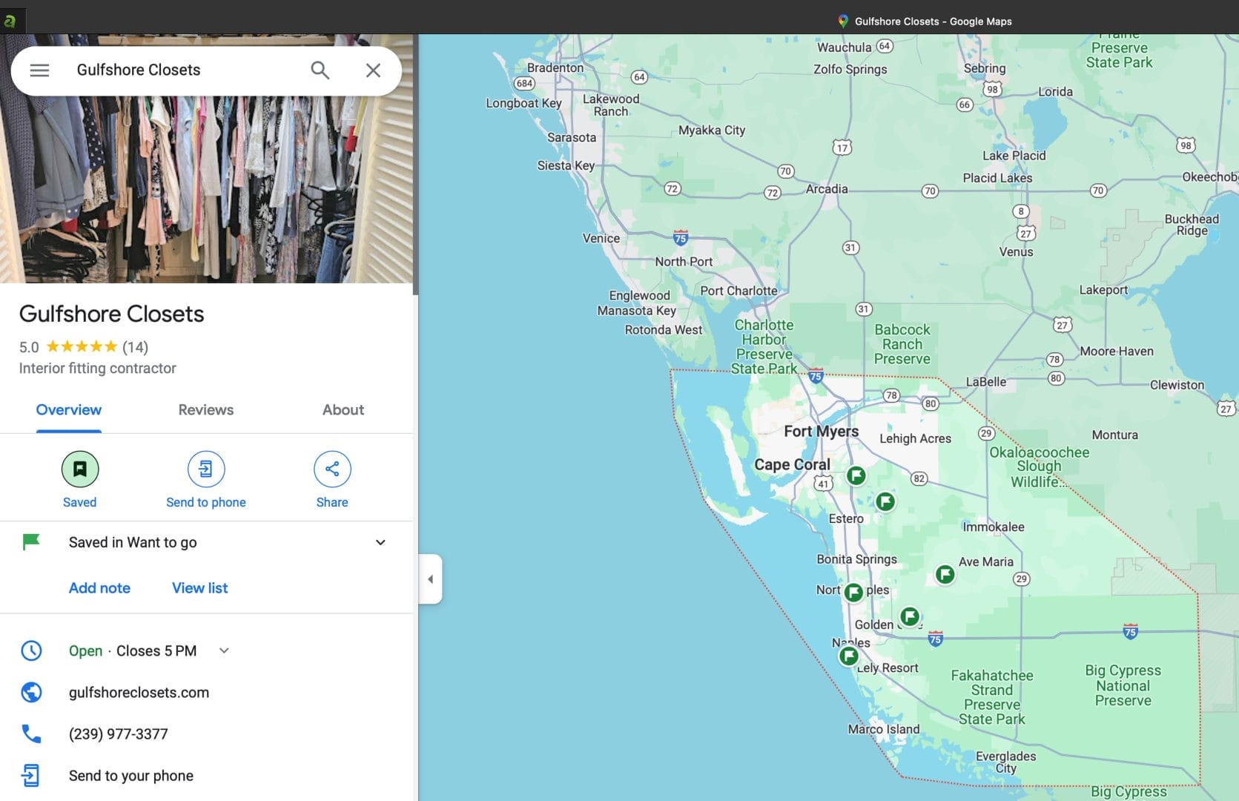Click Send to your phone row
Viewport: 1239px width, 801px height.
pyautogui.click(x=206, y=776)
